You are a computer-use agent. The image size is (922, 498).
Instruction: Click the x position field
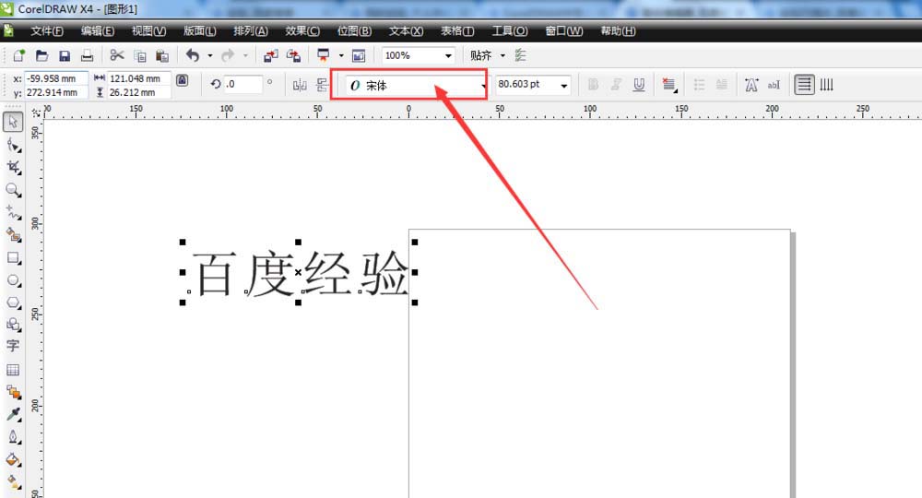56,78
